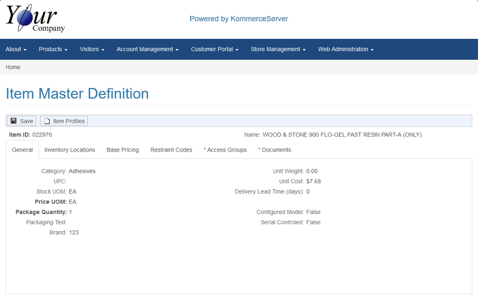This screenshot has width=478, height=304.
Task: Open the Base Pricing tab
Action: point(122,150)
